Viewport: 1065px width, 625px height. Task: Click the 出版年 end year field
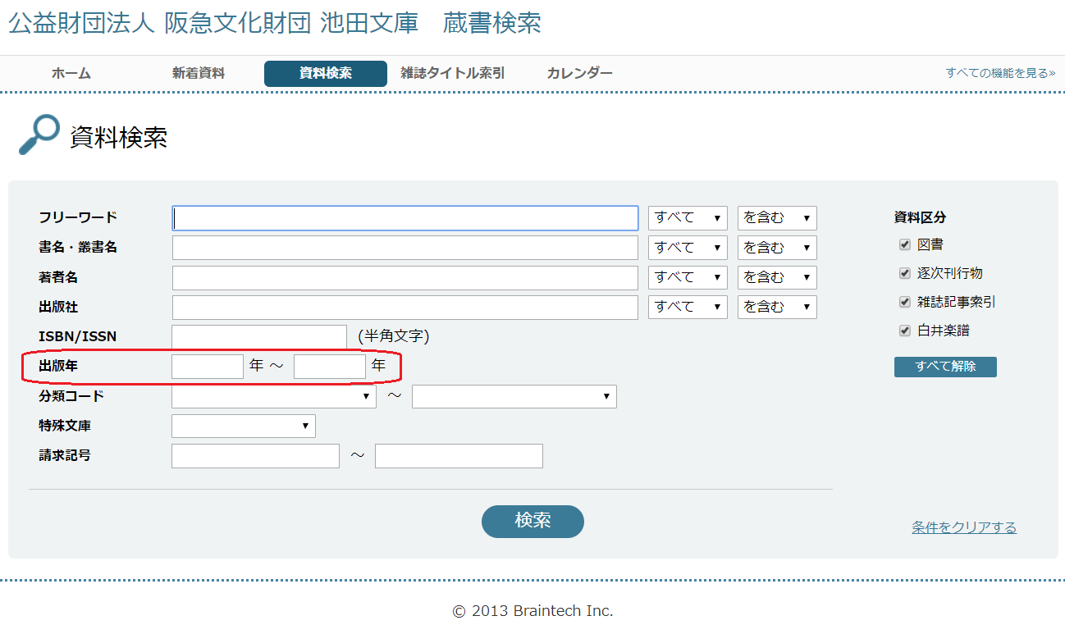[330, 366]
